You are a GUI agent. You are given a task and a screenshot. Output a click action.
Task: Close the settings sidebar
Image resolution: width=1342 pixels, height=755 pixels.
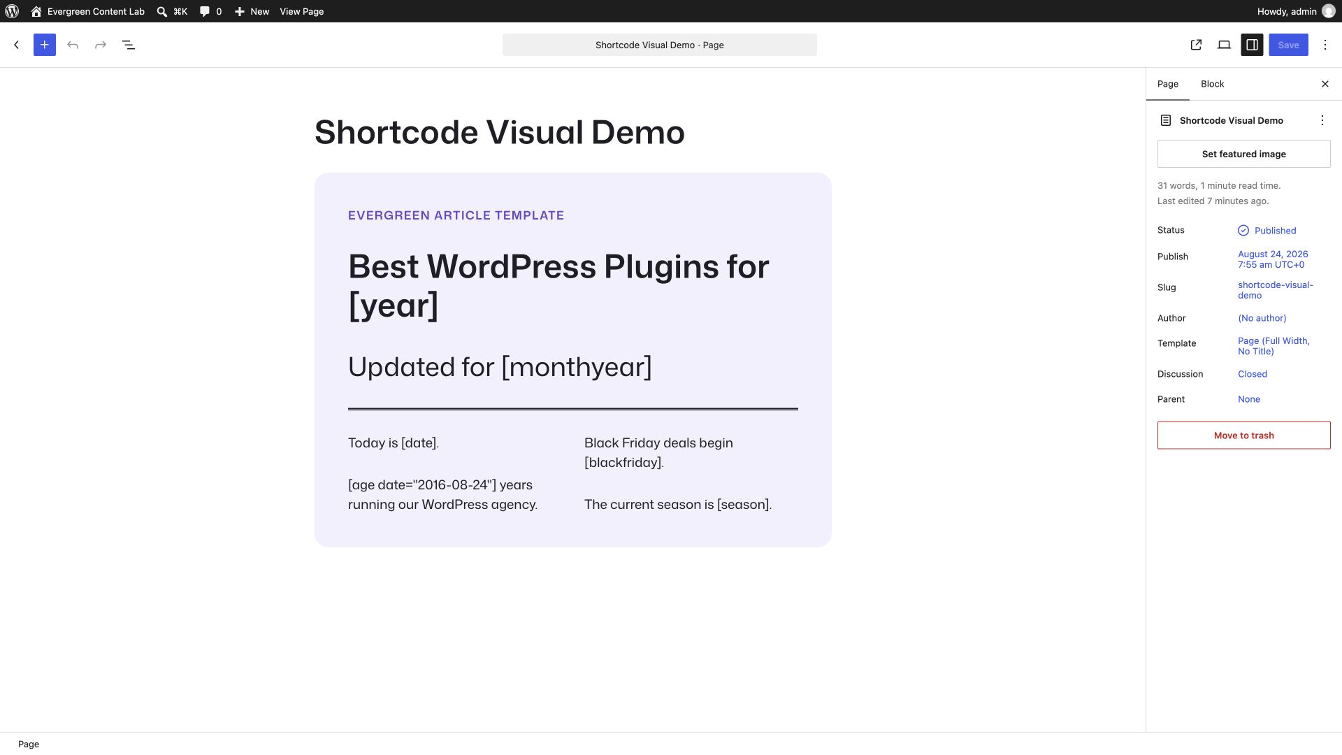pos(1325,84)
